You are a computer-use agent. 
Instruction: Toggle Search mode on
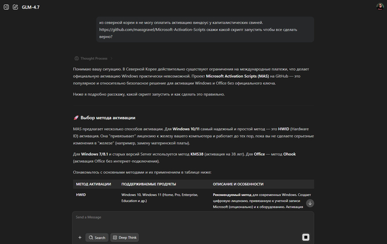[x=96, y=237]
